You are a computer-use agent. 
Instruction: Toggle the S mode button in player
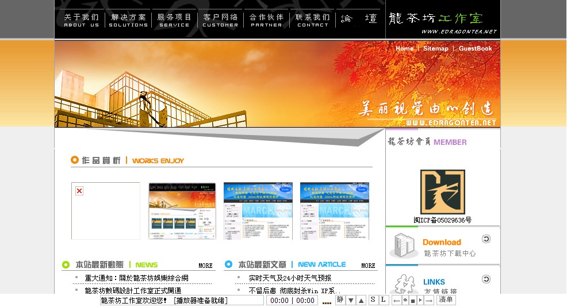coord(373,300)
